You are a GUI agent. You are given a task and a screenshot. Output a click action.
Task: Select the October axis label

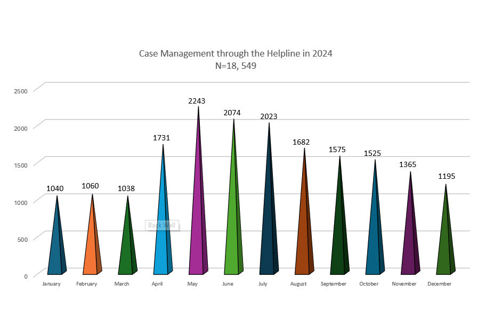point(369,284)
